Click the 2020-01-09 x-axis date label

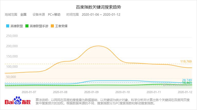[92, 92]
